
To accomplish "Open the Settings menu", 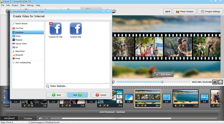I will [x=30, y=5].
